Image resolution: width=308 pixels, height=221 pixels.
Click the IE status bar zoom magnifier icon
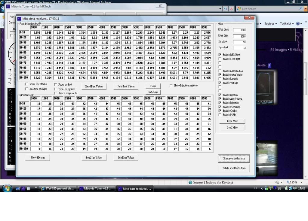point(288,182)
